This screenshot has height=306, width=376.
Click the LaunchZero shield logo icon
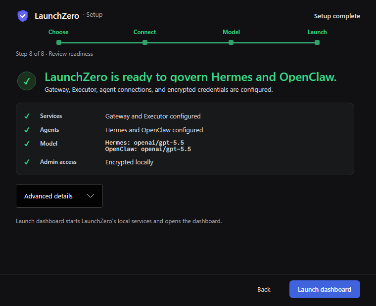pyautogui.click(x=23, y=16)
